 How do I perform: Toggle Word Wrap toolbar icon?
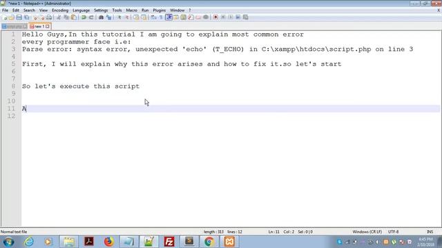pos(153,17)
